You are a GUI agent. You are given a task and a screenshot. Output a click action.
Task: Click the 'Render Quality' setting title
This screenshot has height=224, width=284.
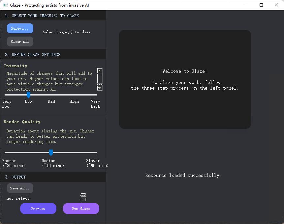pos(22,122)
